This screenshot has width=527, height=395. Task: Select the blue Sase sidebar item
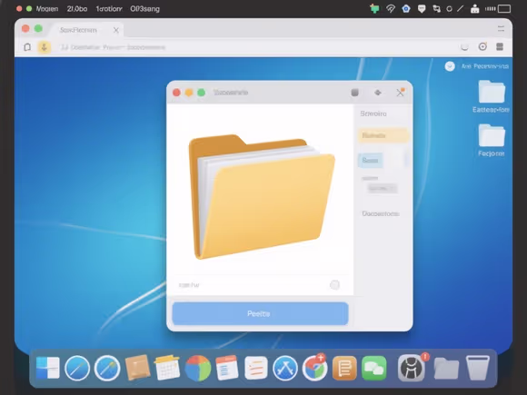point(370,161)
